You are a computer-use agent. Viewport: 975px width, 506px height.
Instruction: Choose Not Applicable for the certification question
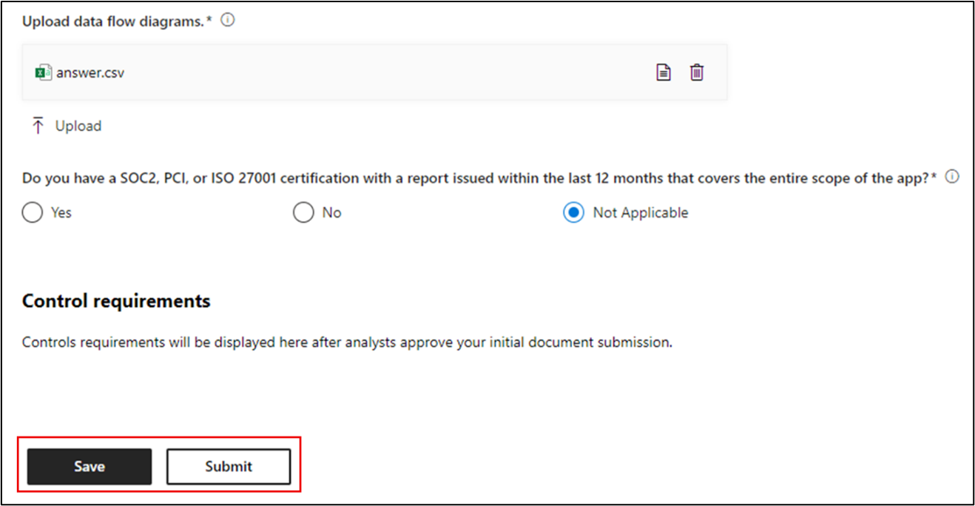pyautogui.click(x=573, y=212)
